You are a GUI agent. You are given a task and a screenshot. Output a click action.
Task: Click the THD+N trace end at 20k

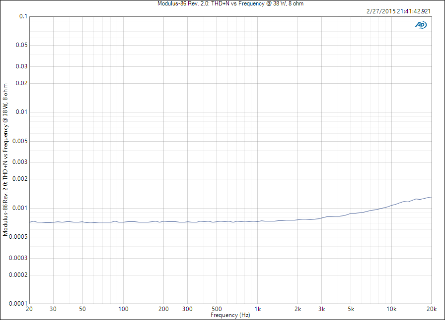[x=432, y=198]
